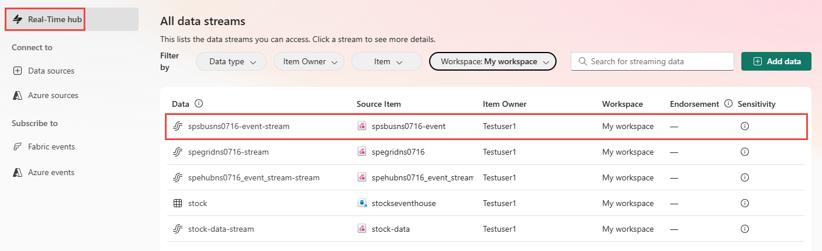
Task: Open the Workspace: My workspace filter
Action: 493,61
